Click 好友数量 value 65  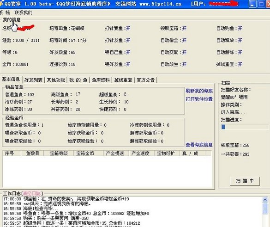73,52
